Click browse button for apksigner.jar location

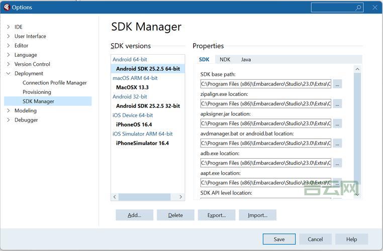coord(337,123)
